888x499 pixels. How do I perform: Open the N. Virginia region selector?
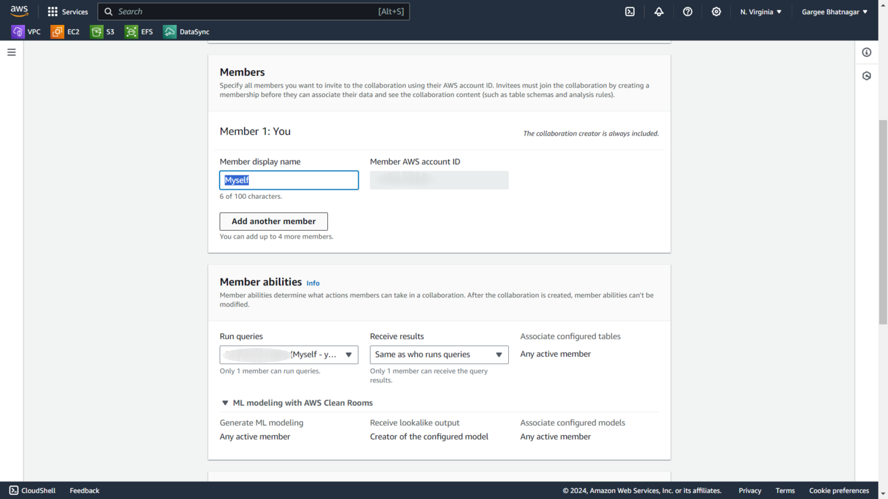click(760, 11)
